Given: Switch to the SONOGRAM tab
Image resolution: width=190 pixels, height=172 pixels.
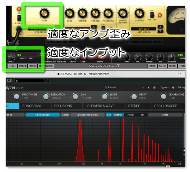Looking at the screenshot, I should click(x=35, y=106).
